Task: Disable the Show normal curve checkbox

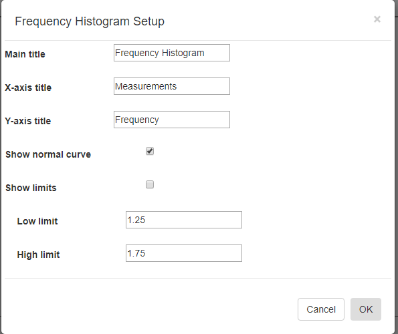Action: tap(150, 151)
